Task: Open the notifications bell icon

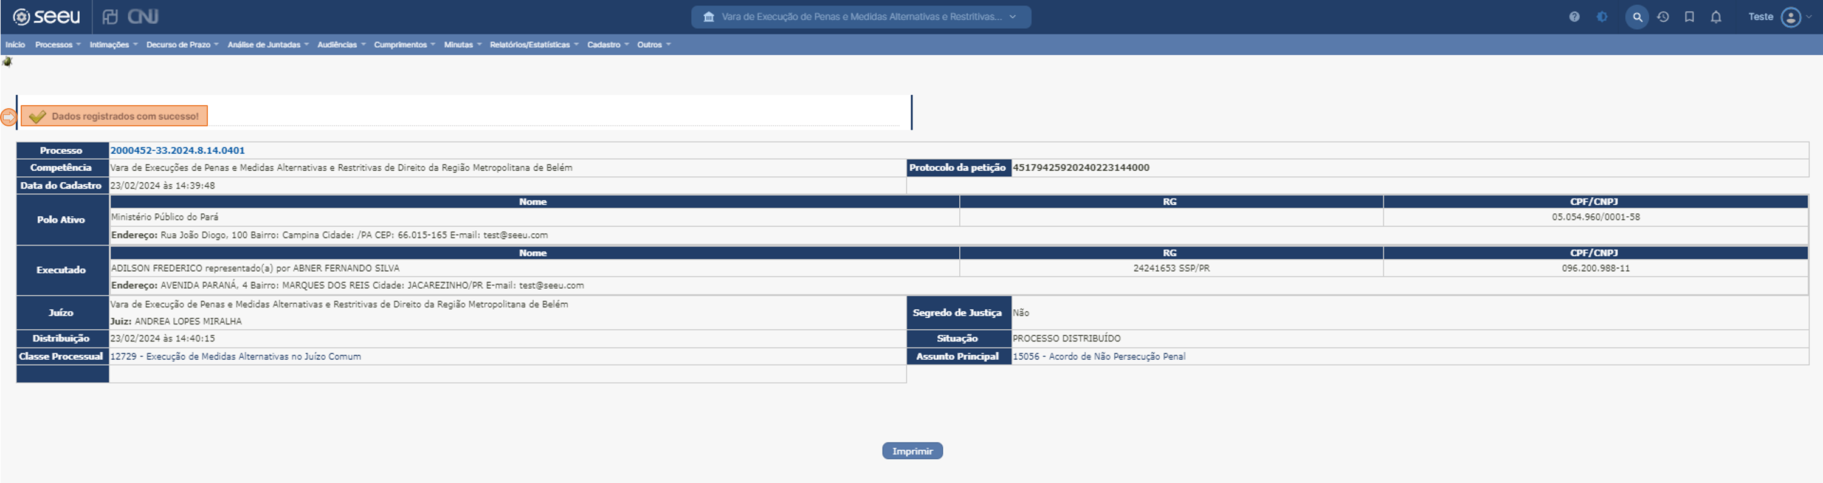Action: pyautogui.click(x=1716, y=16)
